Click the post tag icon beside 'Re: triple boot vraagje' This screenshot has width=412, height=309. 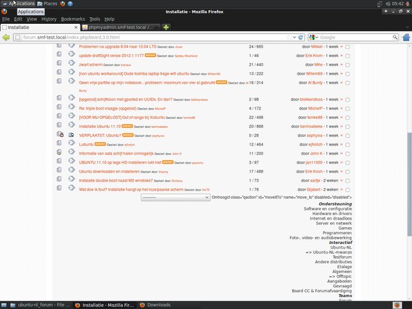point(71,107)
